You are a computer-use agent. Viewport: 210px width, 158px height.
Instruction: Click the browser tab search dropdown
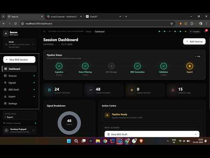point(3,17)
